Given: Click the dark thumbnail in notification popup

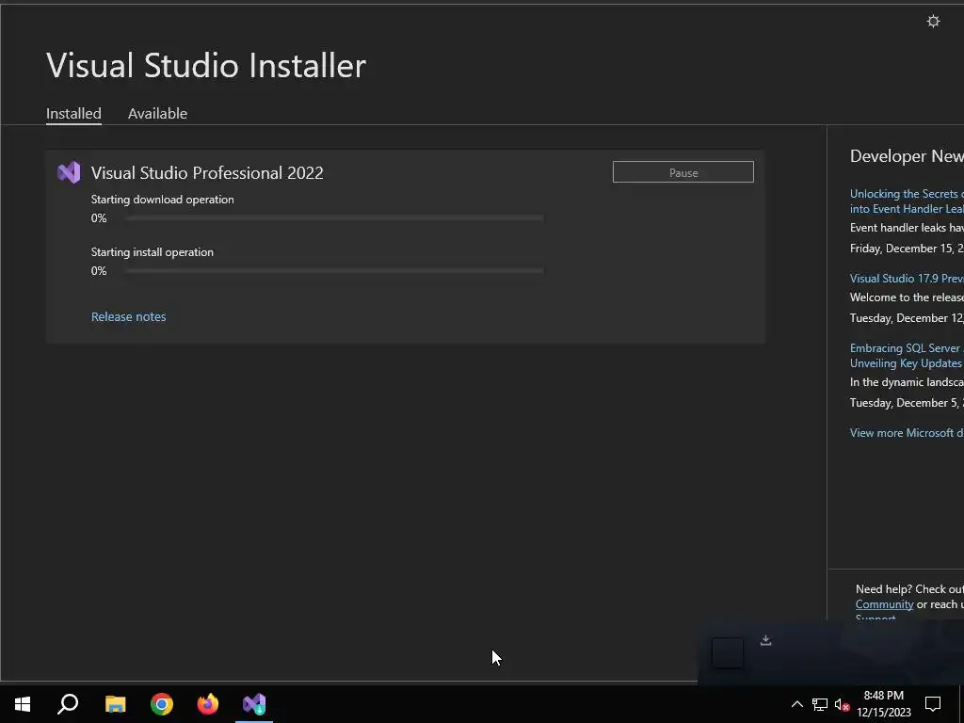Looking at the screenshot, I should [x=728, y=653].
